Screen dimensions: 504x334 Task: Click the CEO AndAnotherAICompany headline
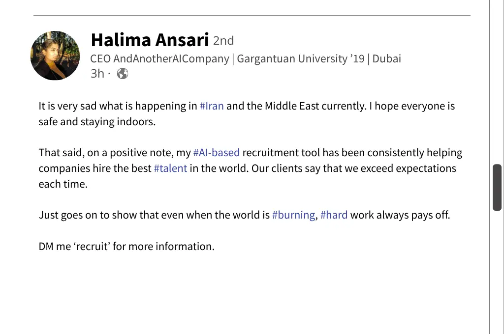[157, 58]
